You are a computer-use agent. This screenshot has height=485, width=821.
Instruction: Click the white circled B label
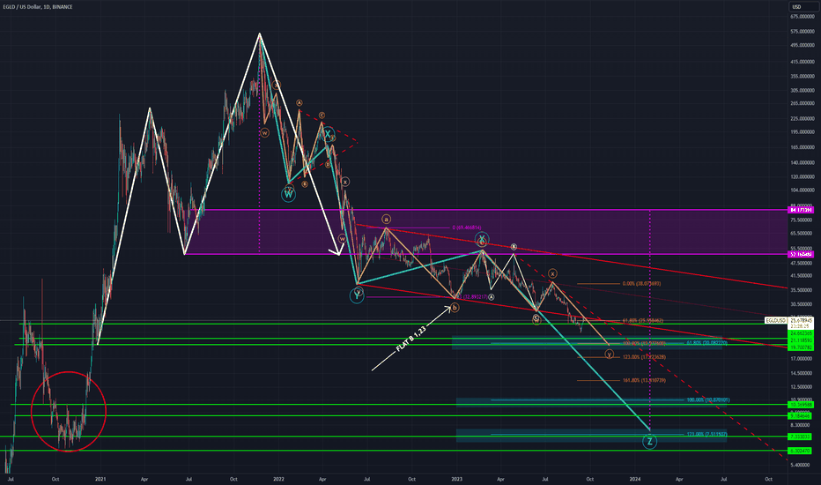coord(514,247)
